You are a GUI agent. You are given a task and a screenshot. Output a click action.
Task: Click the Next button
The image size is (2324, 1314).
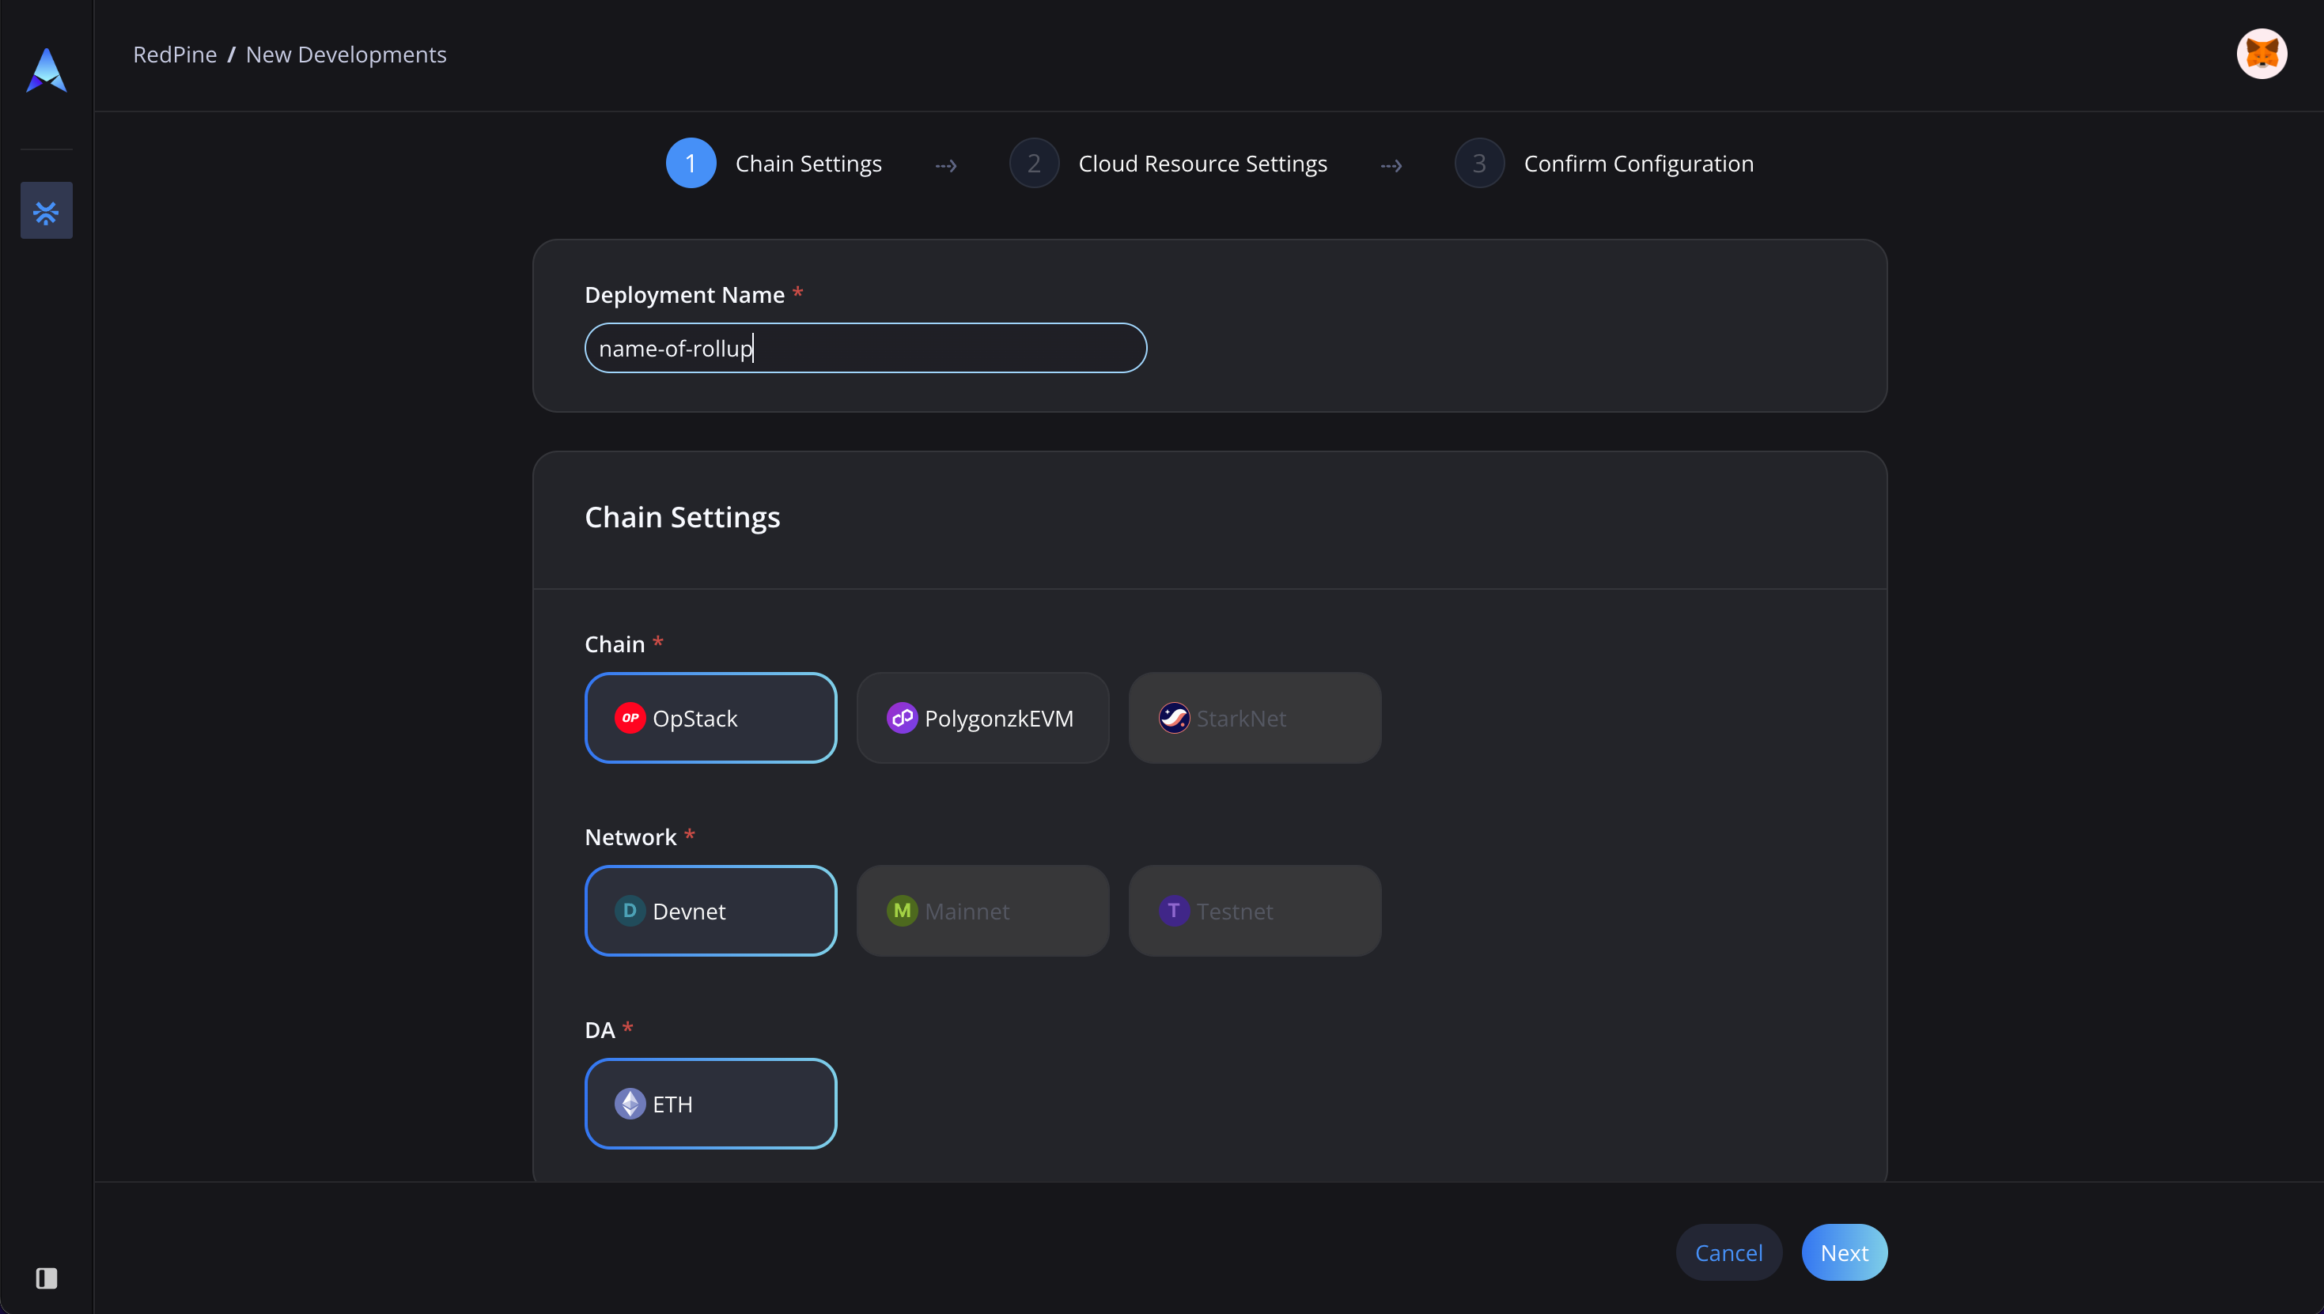(1844, 1252)
